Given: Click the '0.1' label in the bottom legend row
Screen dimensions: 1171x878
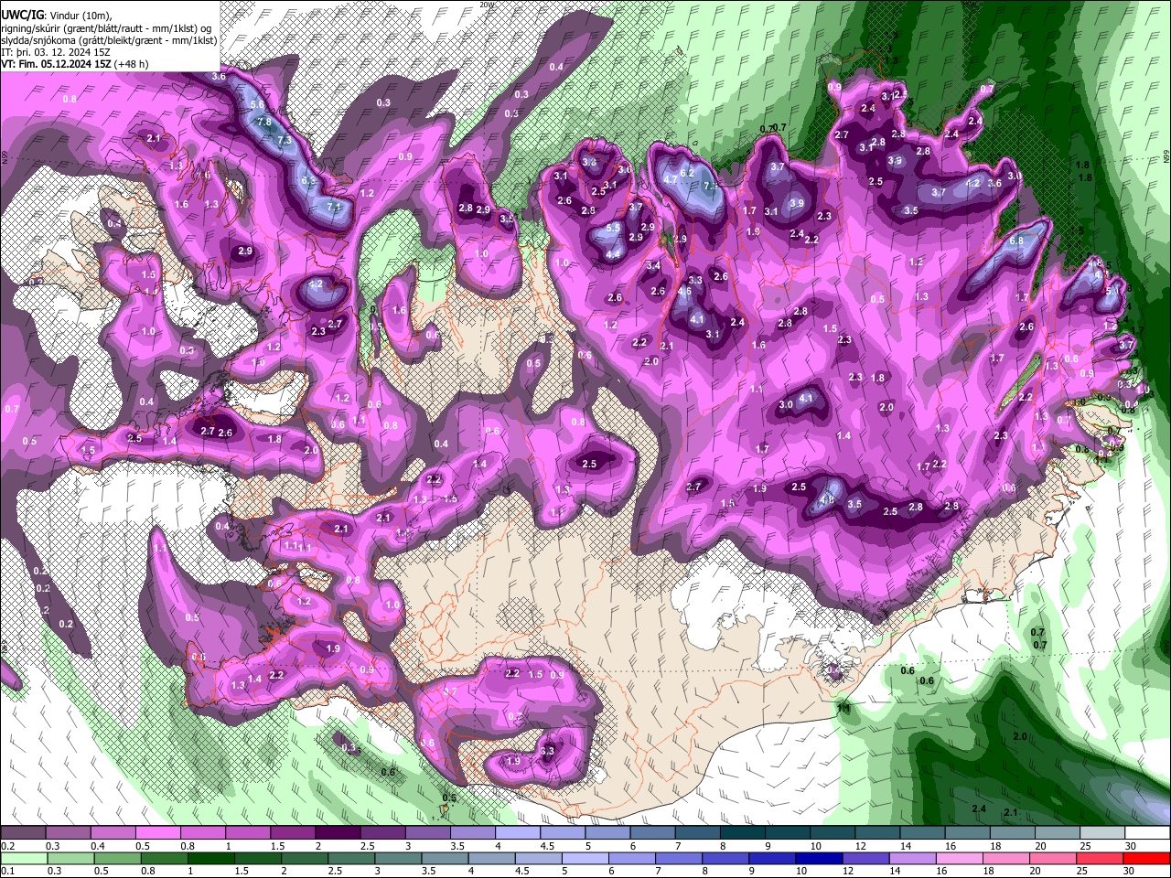Looking at the screenshot, I should coord(8,871).
